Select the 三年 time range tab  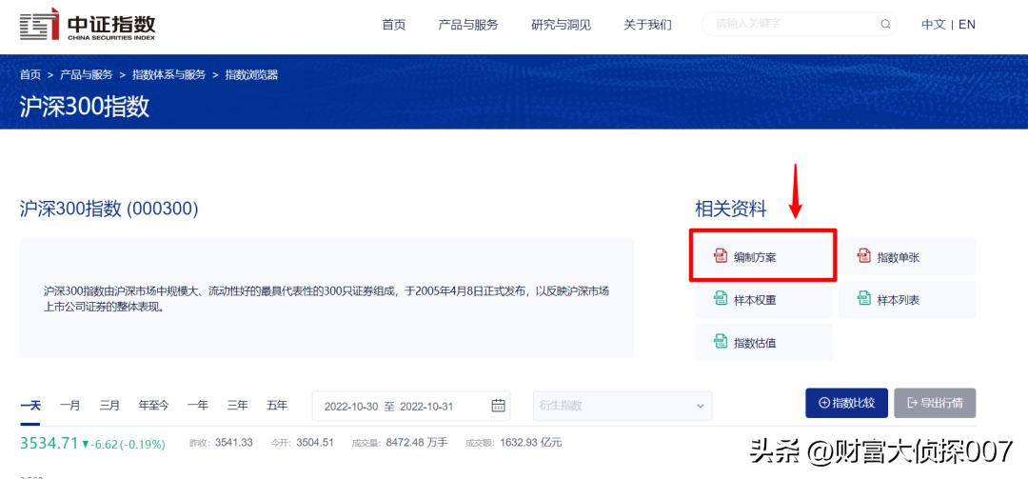237,406
